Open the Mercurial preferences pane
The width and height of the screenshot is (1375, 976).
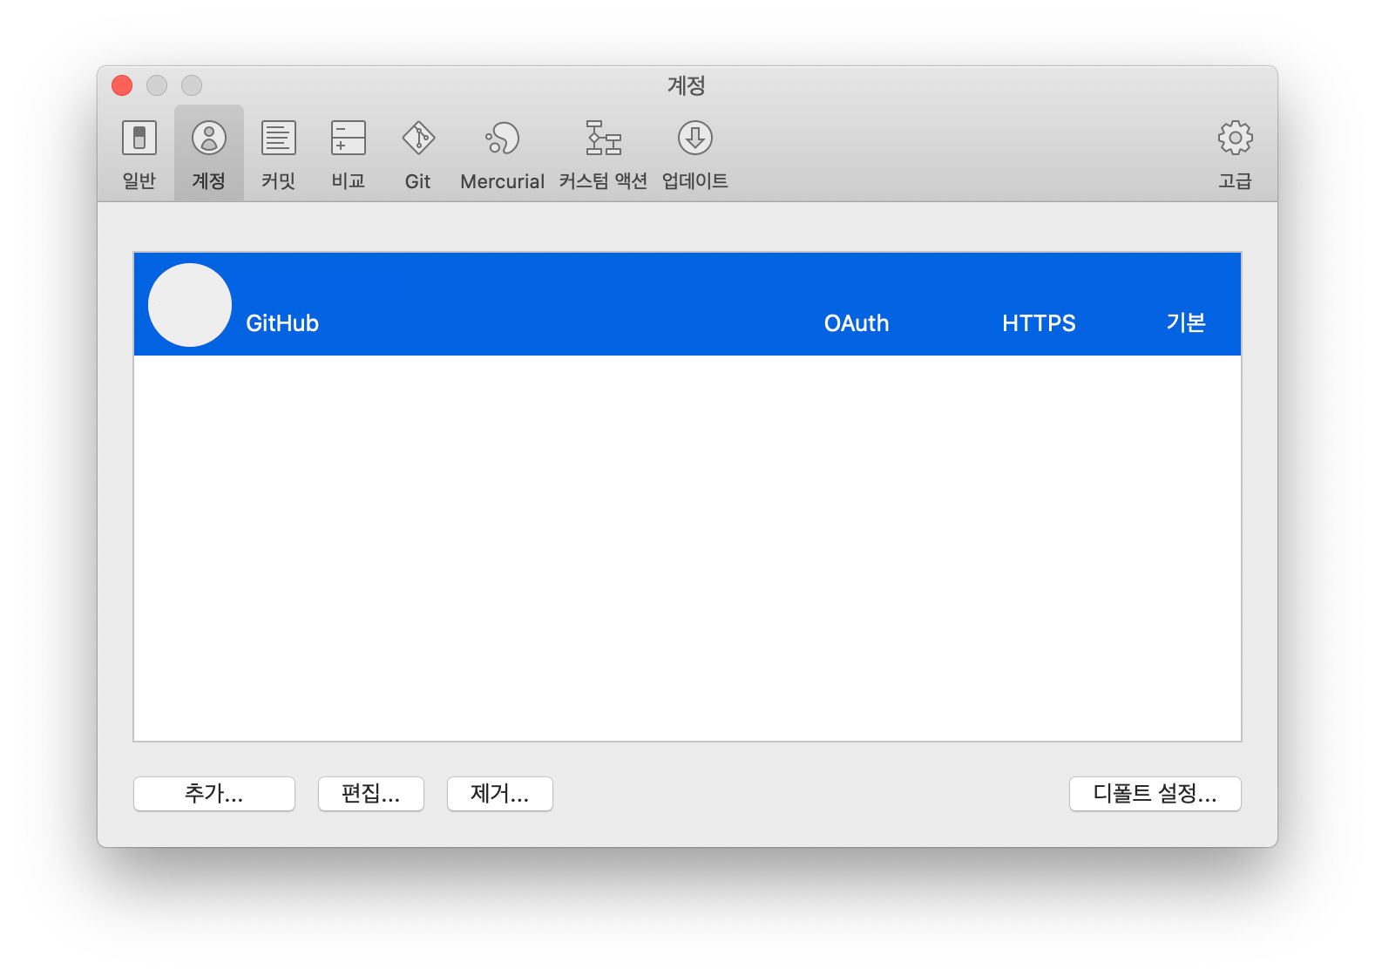pos(503,153)
